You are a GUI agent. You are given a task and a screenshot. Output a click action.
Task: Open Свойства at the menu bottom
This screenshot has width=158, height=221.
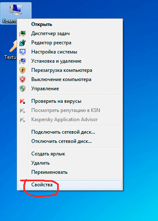(70, 185)
